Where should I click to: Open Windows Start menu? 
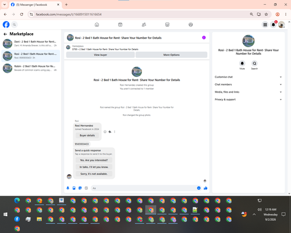(x=5, y=214)
